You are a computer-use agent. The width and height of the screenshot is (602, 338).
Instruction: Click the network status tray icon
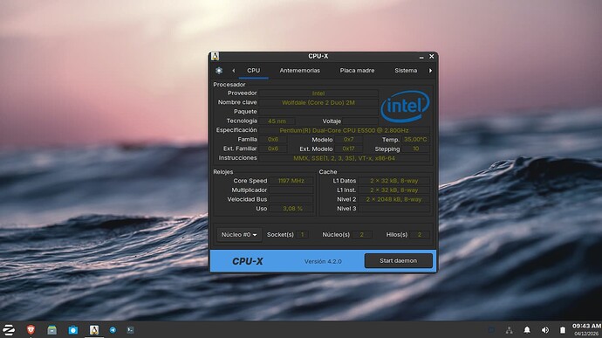[x=510, y=330]
